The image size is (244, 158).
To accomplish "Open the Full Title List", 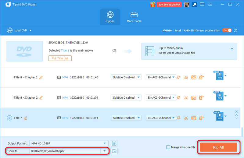I will [60, 58].
